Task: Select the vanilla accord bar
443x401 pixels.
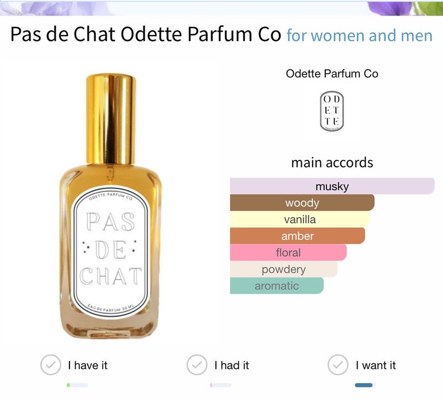Action: pos(300,219)
